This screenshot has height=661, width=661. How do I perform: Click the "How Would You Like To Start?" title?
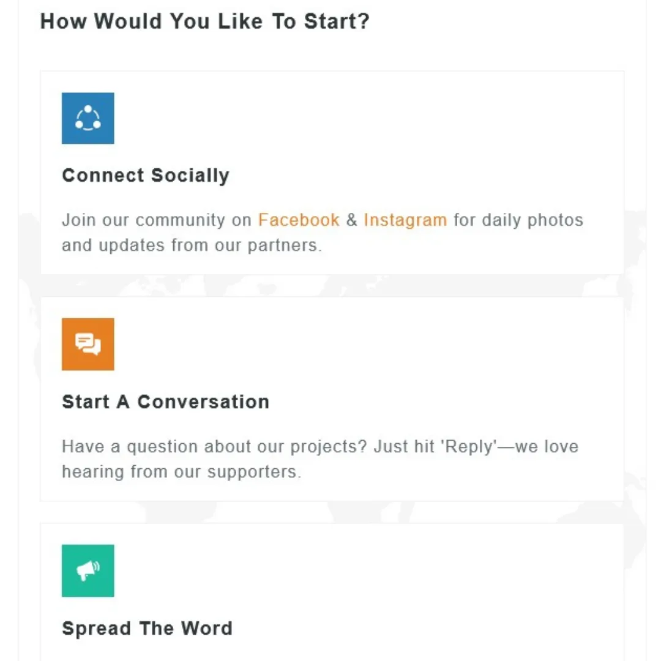[x=204, y=21]
